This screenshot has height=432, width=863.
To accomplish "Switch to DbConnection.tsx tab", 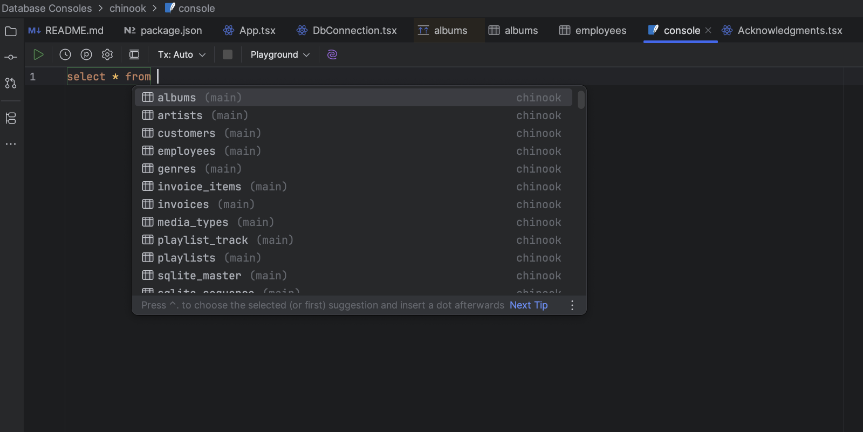I will point(347,31).
